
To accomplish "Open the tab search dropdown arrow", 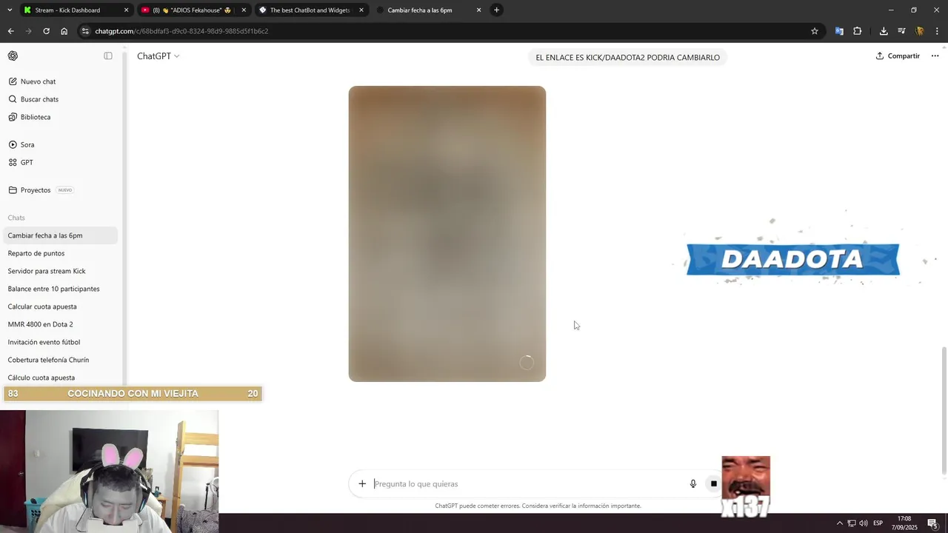I will click(x=9, y=10).
